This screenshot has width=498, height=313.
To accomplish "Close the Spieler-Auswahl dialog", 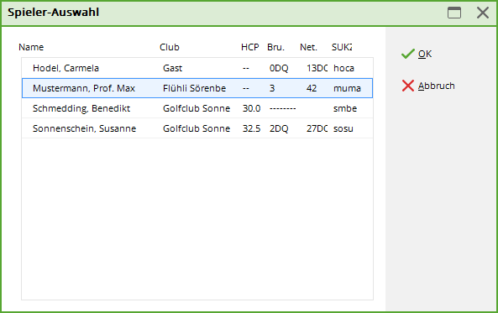I will 482,13.
